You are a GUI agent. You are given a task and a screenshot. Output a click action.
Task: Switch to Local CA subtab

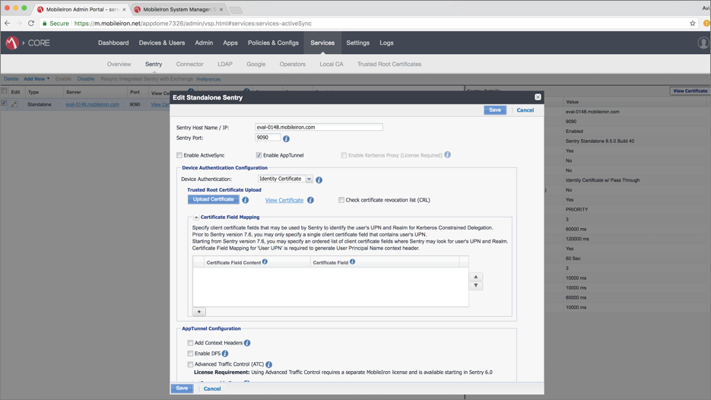point(332,64)
